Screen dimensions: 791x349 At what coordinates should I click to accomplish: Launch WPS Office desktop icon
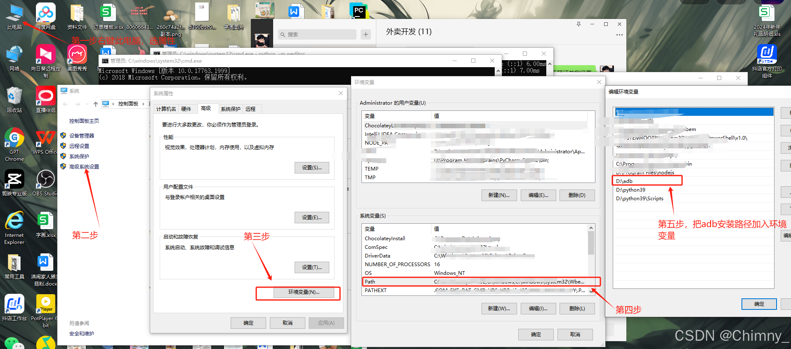coord(45,141)
